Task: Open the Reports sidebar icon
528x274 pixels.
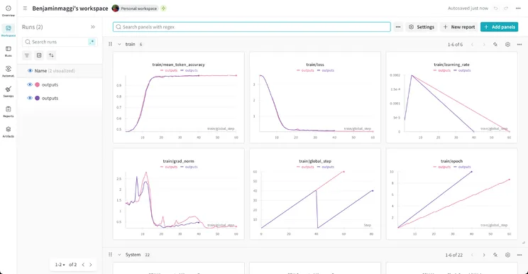Action: [x=8, y=111]
